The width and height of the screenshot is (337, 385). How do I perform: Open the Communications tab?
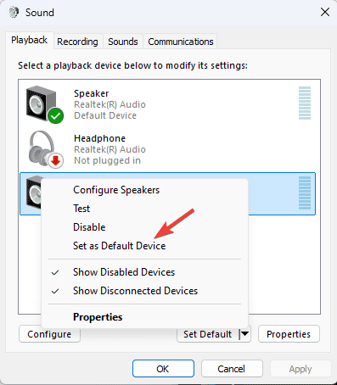pos(181,42)
